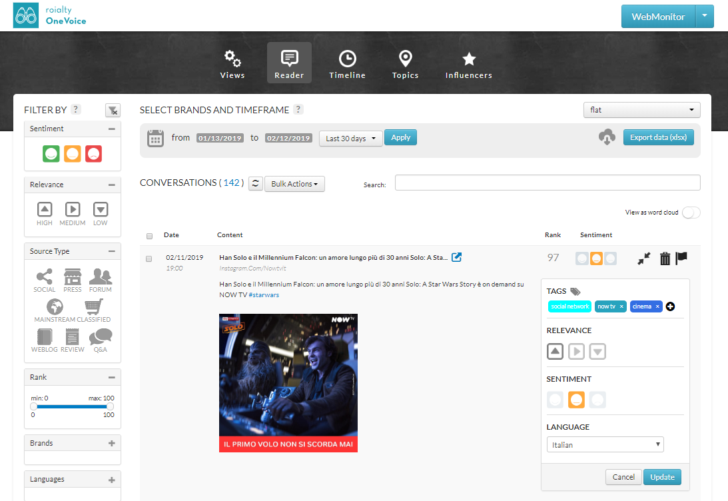
Task: Collapse the Rank filter section
Action: 111,378
